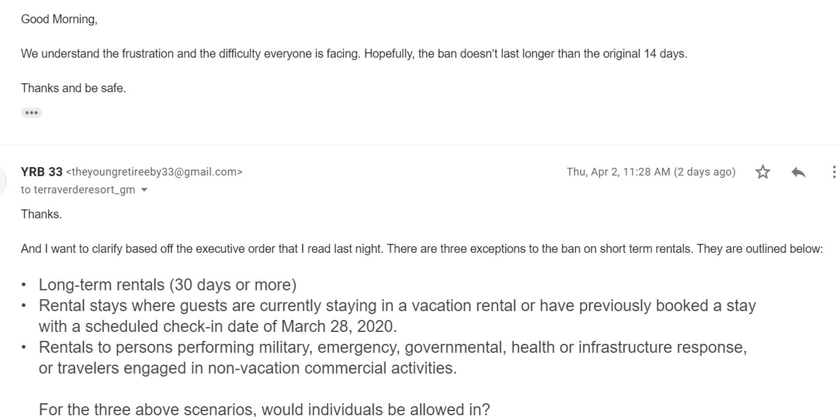Click the 'Thanks and be safe.' closing line

73,88
